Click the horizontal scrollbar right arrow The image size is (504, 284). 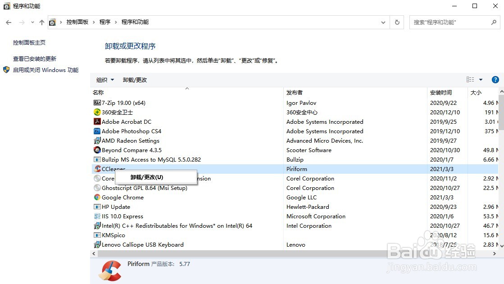(x=495, y=253)
